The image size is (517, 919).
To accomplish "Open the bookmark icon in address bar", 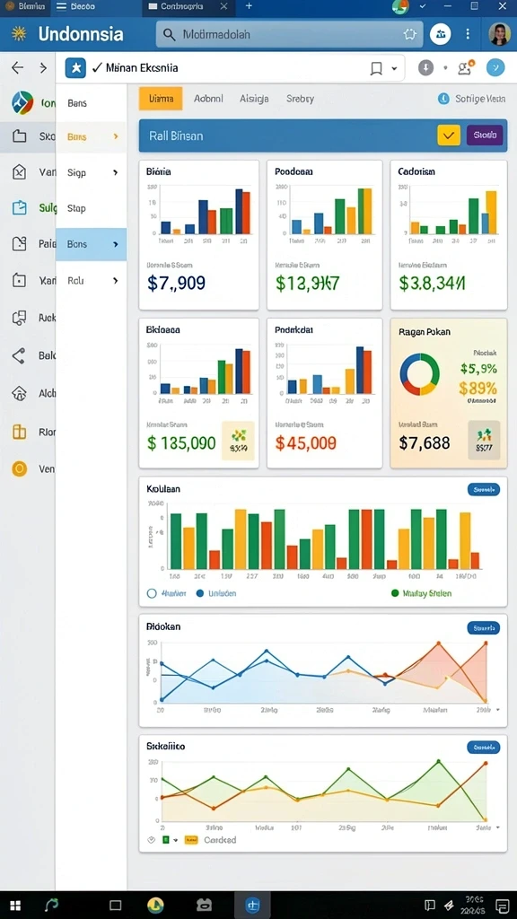I will pyautogui.click(x=376, y=68).
